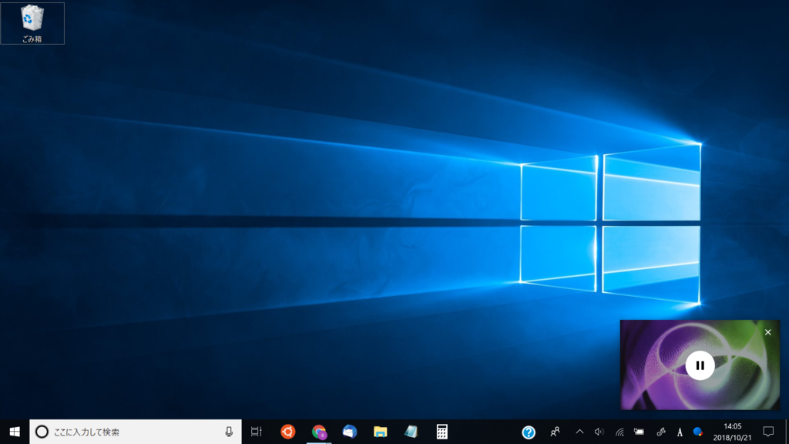The height and width of the screenshot is (444, 789).
Task: Pause the picture-in-picture video
Action: (700, 365)
